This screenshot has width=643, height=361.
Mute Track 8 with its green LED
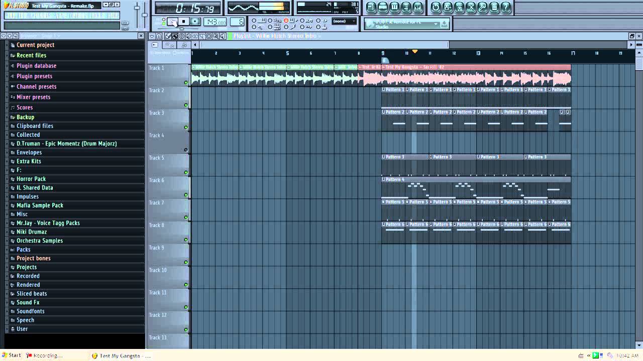pyautogui.click(x=186, y=240)
